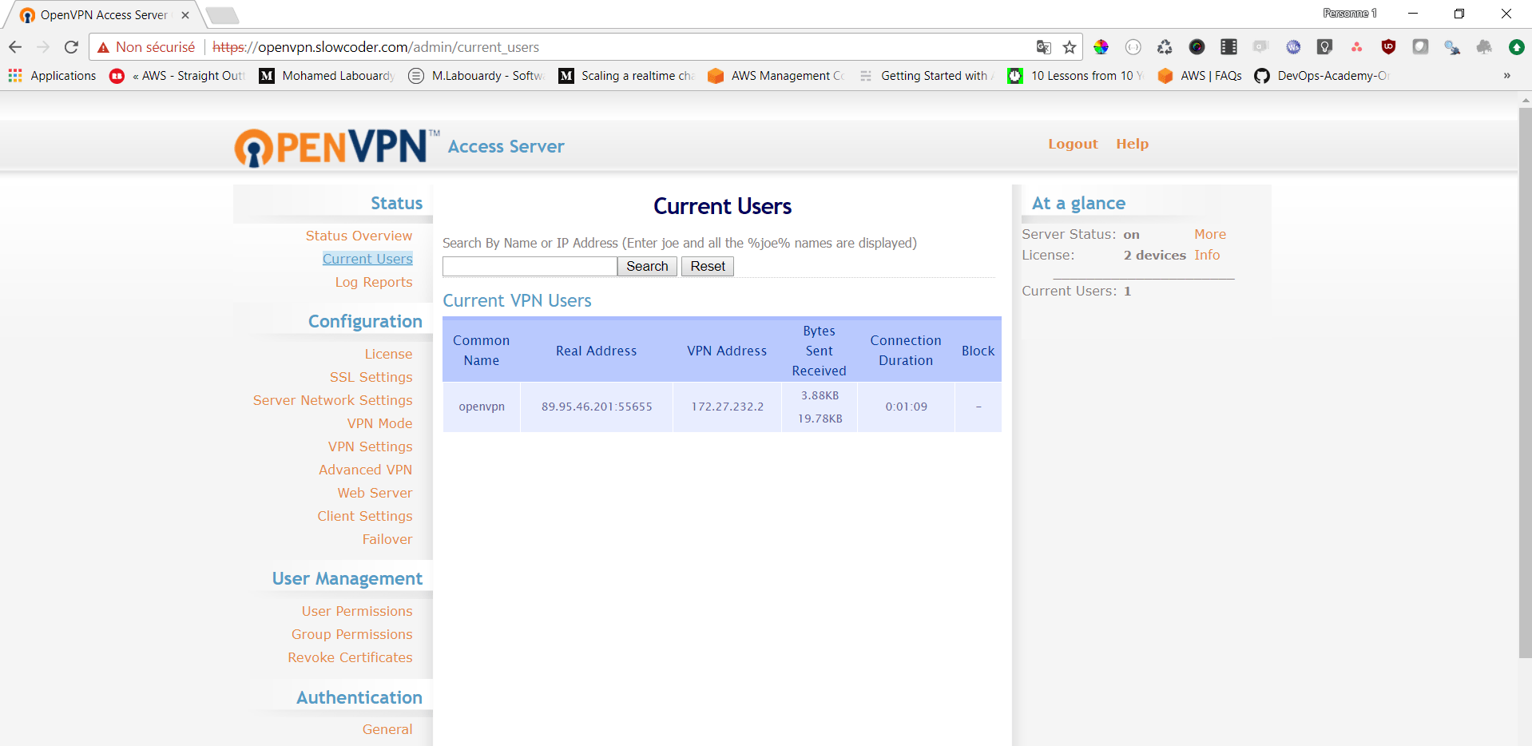The image size is (1532, 746).
Task: Open the Help link in header
Action: (1132, 144)
